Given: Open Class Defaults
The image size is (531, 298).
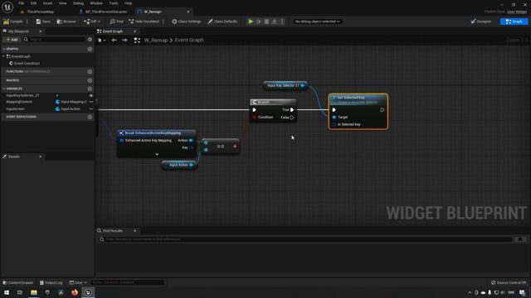Looking at the screenshot, I should (x=222, y=22).
